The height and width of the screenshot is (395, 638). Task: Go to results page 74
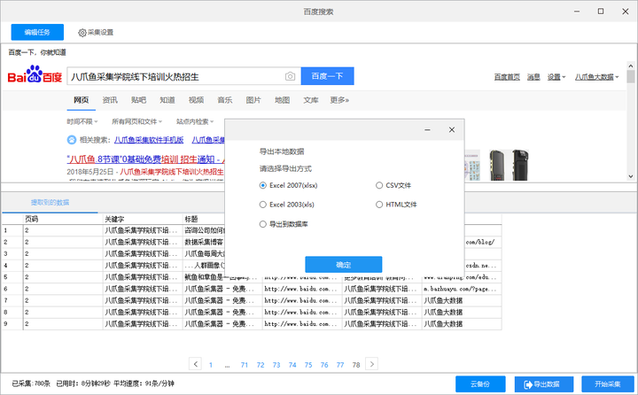(292, 365)
